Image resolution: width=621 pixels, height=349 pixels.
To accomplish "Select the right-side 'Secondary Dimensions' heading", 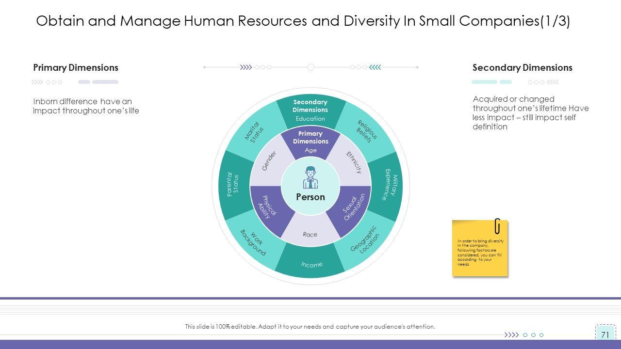I will coord(523,67).
